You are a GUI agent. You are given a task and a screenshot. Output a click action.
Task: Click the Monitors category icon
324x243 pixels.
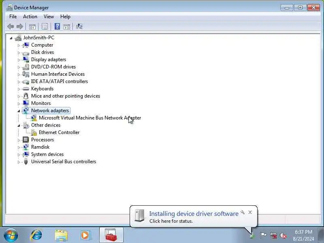26,103
